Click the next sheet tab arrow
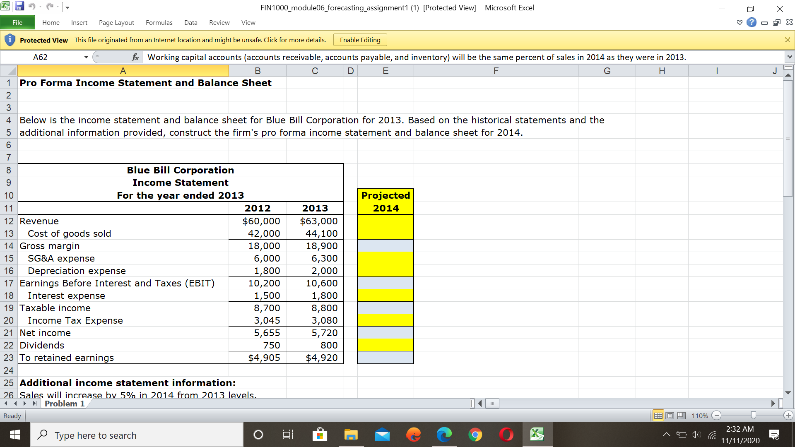 (x=25, y=404)
